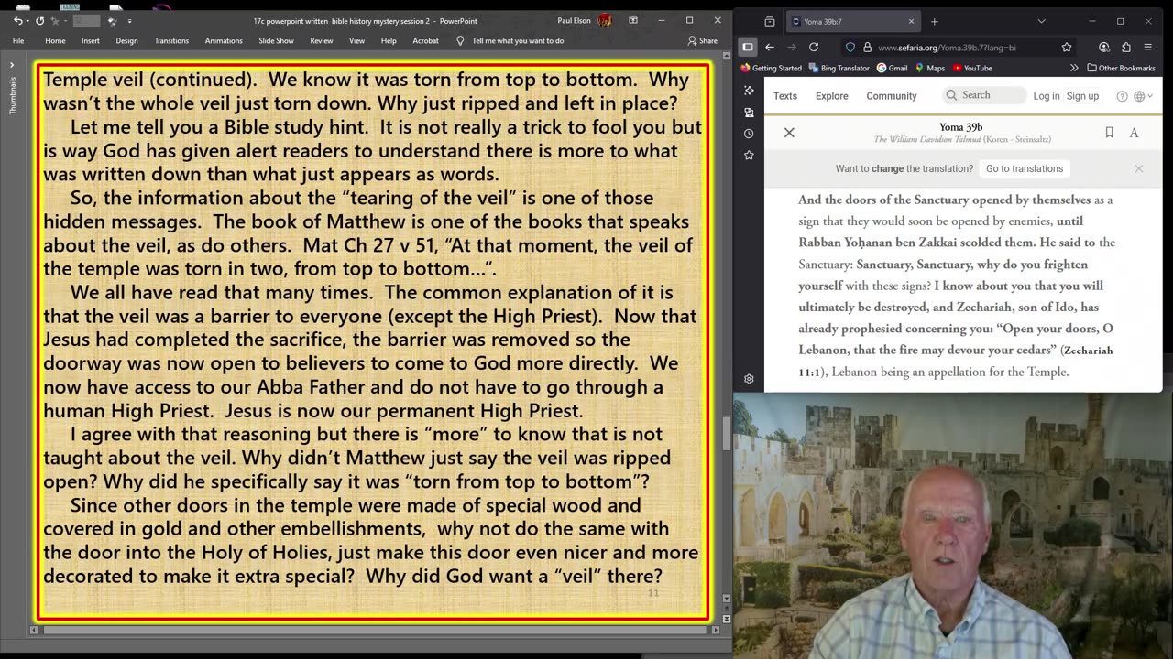Click Sign up on Sefaria

pos(1082,96)
